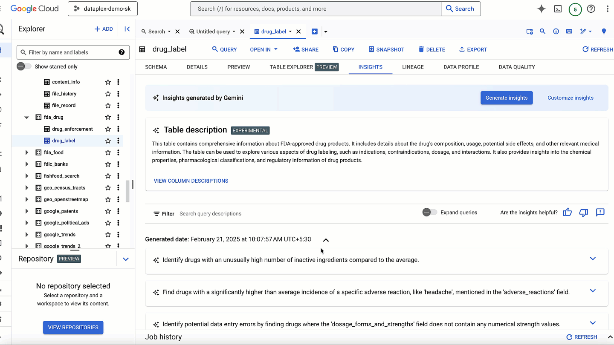614x345 pixels.
Task: Open the help question mark menu
Action: pyautogui.click(x=591, y=9)
